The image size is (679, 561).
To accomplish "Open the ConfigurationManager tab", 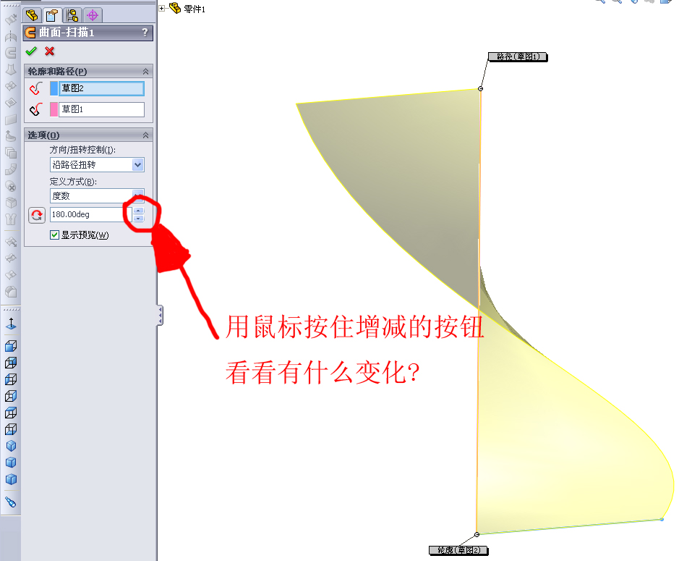I will click(x=72, y=16).
